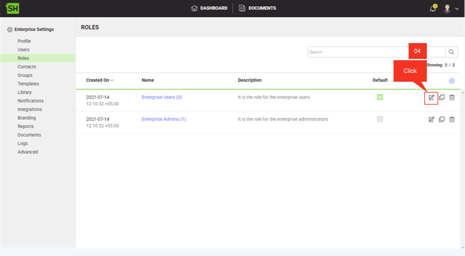Open the notifications bell icon
The width and height of the screenshot is (465, 256).
(433, 8)
